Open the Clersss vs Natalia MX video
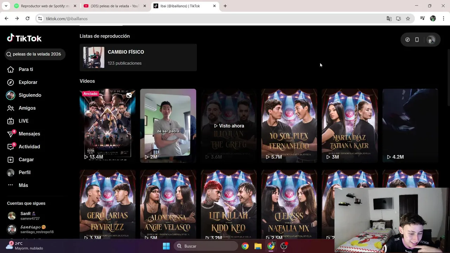Screen dimensions: 450x253 [289, 205]
